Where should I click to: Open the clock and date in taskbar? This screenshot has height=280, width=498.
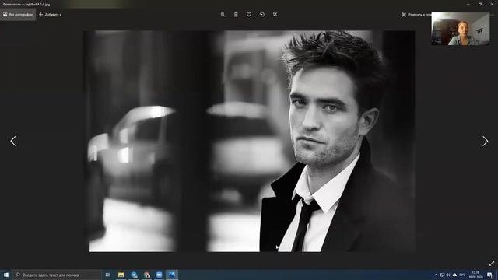[x=475, y=275]
